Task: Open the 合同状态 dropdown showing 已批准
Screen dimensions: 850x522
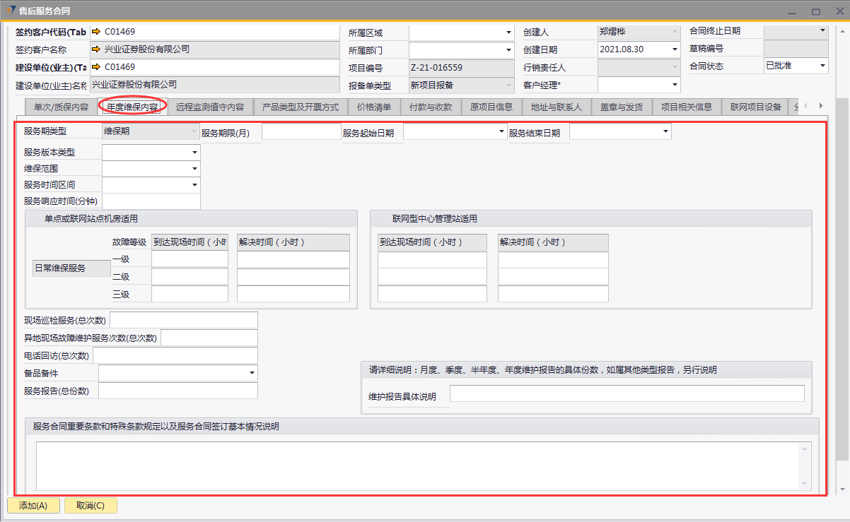Action: pyautogui.click(x=822, y=66)
